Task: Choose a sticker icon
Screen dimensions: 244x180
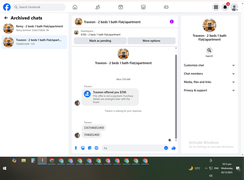Action: [90, 148]
